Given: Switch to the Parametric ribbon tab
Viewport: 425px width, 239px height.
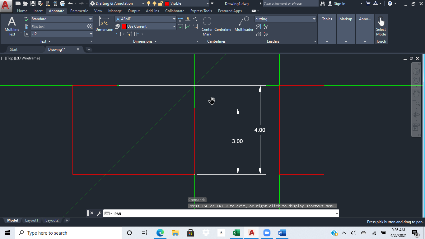Looking at the screenshot, I should pyautogui.click(x=79, y=11).
